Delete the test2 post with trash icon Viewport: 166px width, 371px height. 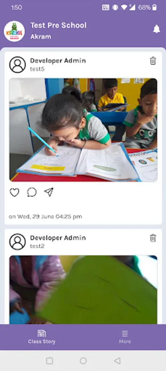tap(153, 238)
